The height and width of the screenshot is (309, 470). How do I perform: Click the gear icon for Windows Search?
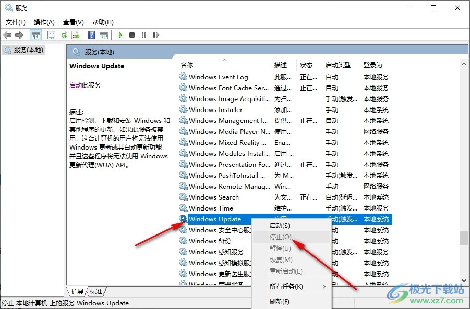pyautogui.click(x=184, y=197)
